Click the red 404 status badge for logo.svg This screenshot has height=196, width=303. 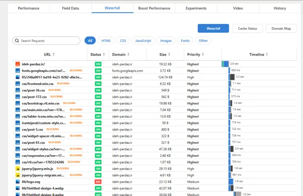[x=98, y=182]
